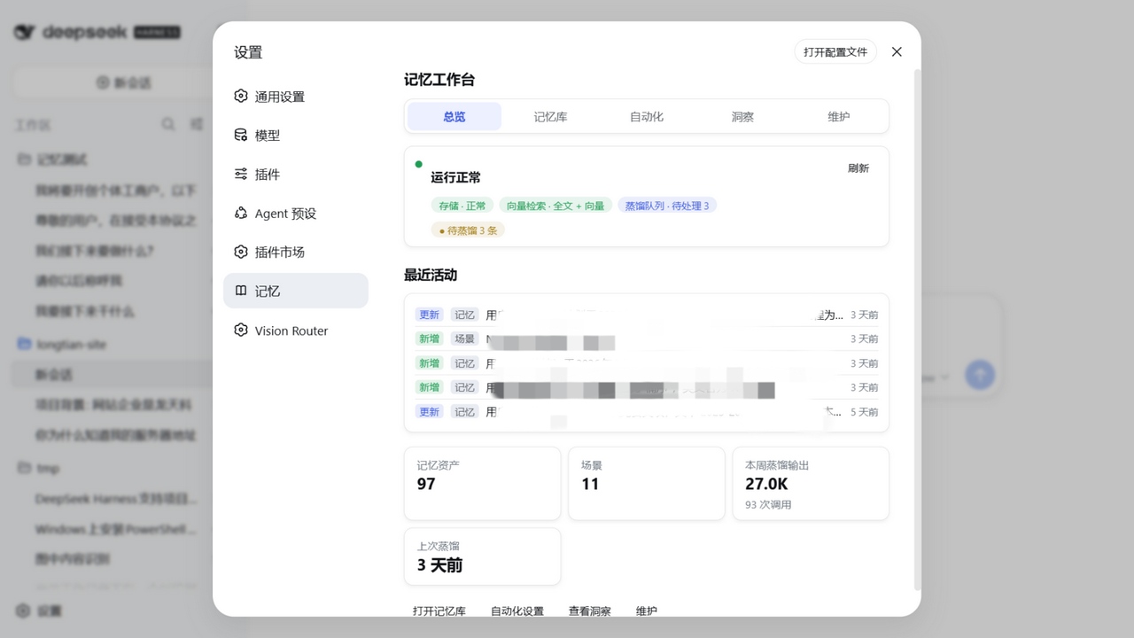
Task: Click the 存储 · 正常 status tag
Action: (x=462, y=206)
